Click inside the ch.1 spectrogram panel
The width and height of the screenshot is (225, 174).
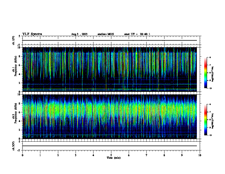pos(110,69)
